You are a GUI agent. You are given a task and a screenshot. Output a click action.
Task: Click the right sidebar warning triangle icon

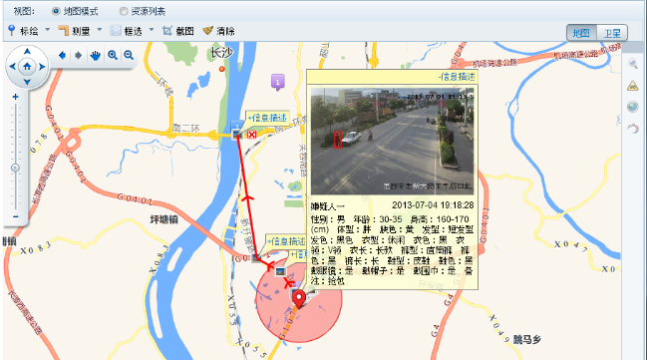pyautogui.click(x=633, y=86)
